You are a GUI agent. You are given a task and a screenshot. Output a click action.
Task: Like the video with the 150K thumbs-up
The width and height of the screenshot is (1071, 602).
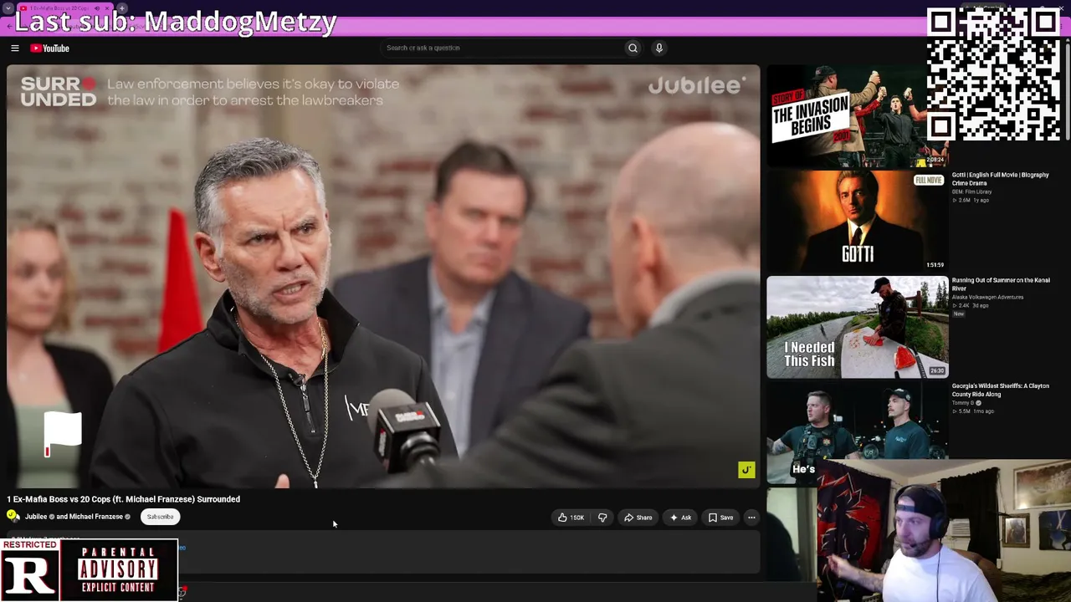coord(571,518)
